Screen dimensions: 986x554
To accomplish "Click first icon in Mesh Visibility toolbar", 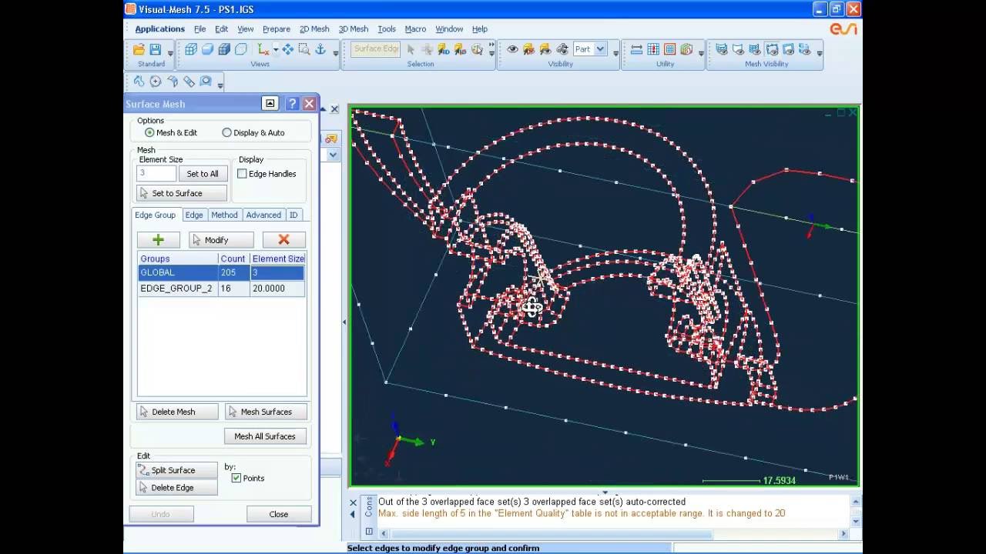I will pyautogui.click(x=722, y=49).
